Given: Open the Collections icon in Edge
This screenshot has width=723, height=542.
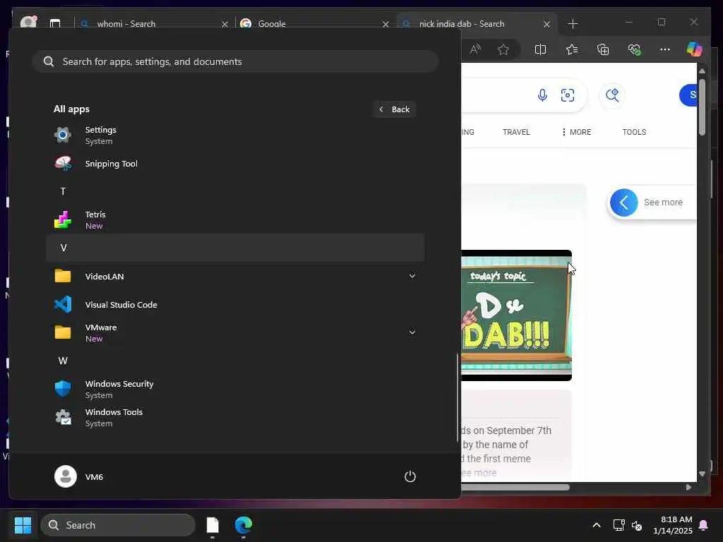Looking at the screenshot, I should [603, 49].
